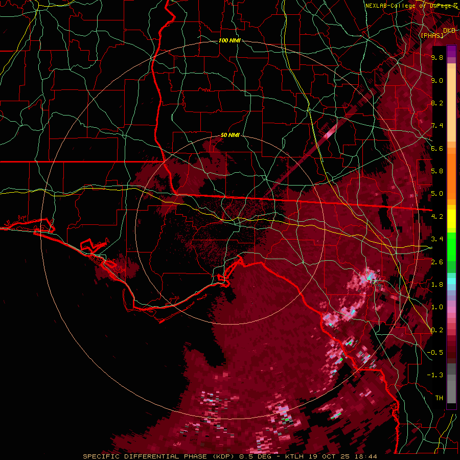This screenshot has width=460, height=460.
Task: Click the "TH" threshold label
Action: pyautogui.click(x=439, y=398)
